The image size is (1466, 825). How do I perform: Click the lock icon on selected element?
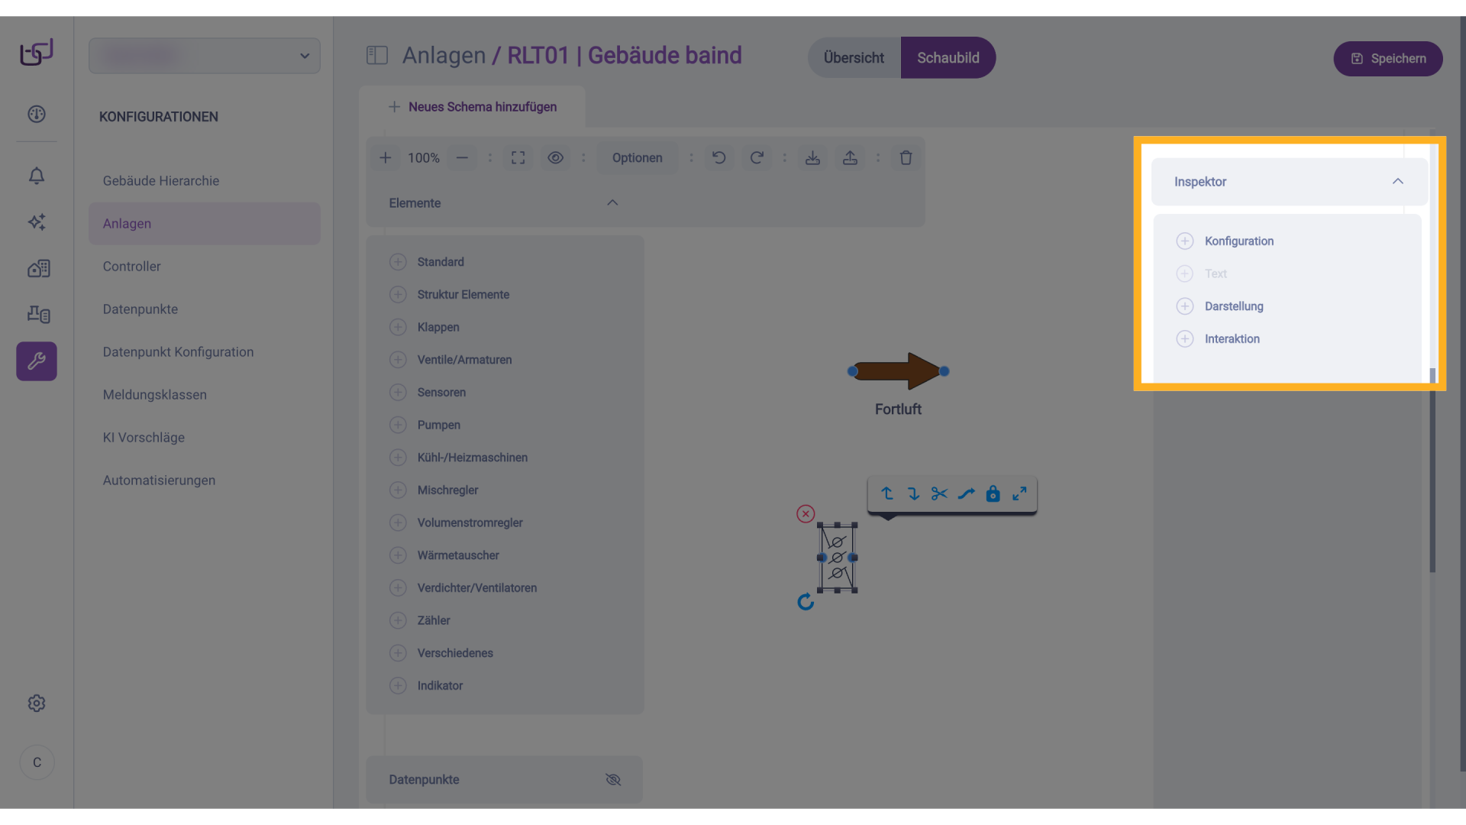tap(993, 493)
